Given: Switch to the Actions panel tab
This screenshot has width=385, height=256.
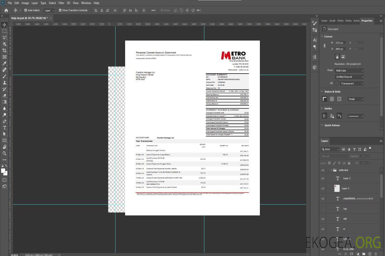Looking at the screenshot, I should click(x=356, y=21).
